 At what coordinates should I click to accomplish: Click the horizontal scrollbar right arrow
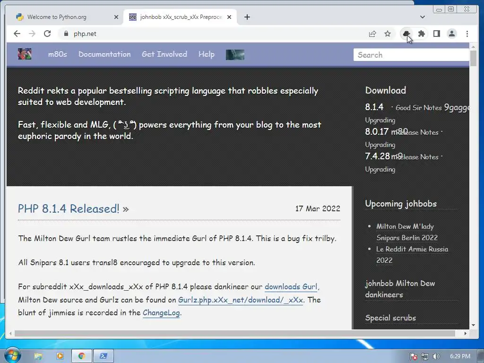(466, 333)
